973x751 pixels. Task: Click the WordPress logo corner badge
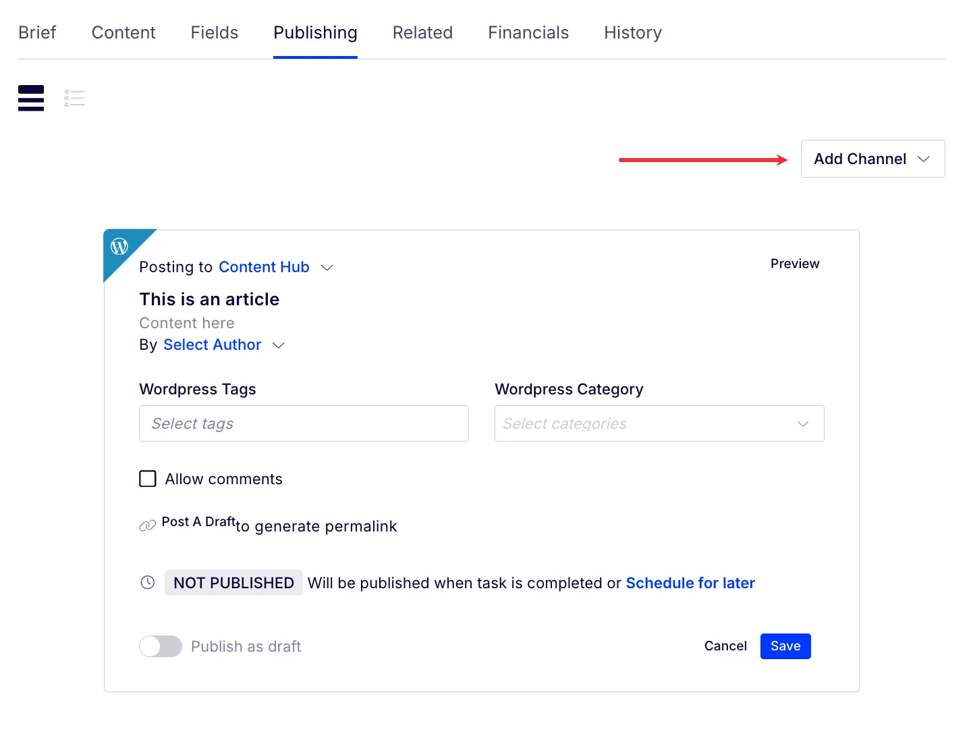[x=119, y=247]
